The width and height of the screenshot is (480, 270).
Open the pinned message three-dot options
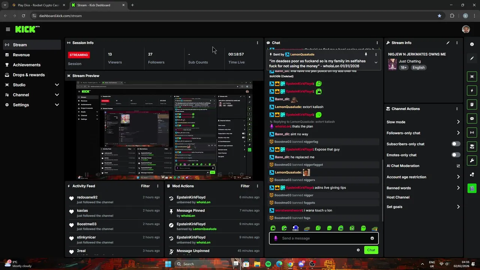(376, 54)
